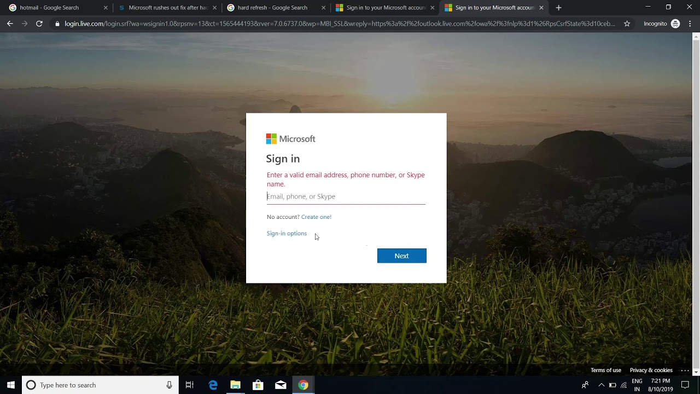The image size is (700, 394).
Task: Launch Microsoft Edge from the taskbar
Action: [x=213, y=385]
